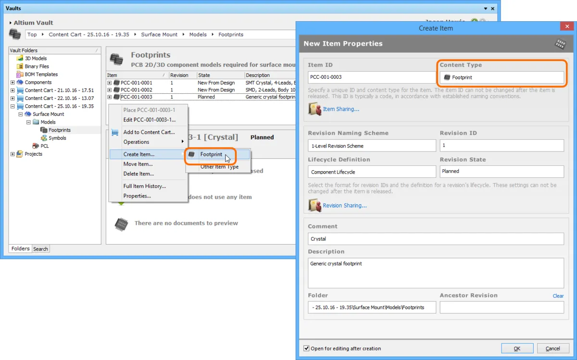Click the chip icon beside PCC-001-0003
The height and width of the screenshot is (360, 577).
[x=116, y=97]
